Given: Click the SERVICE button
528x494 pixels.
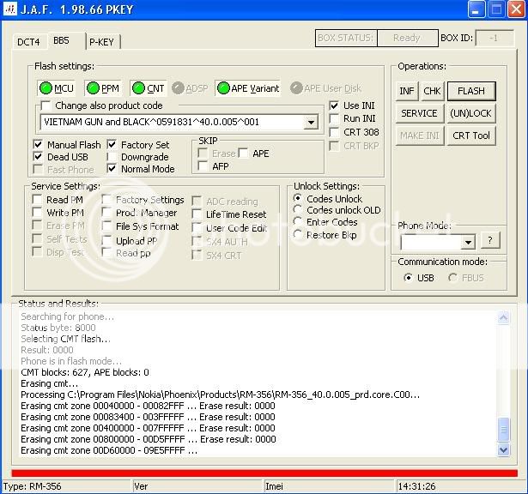Looking at the screenshot, I should (419, 113).
